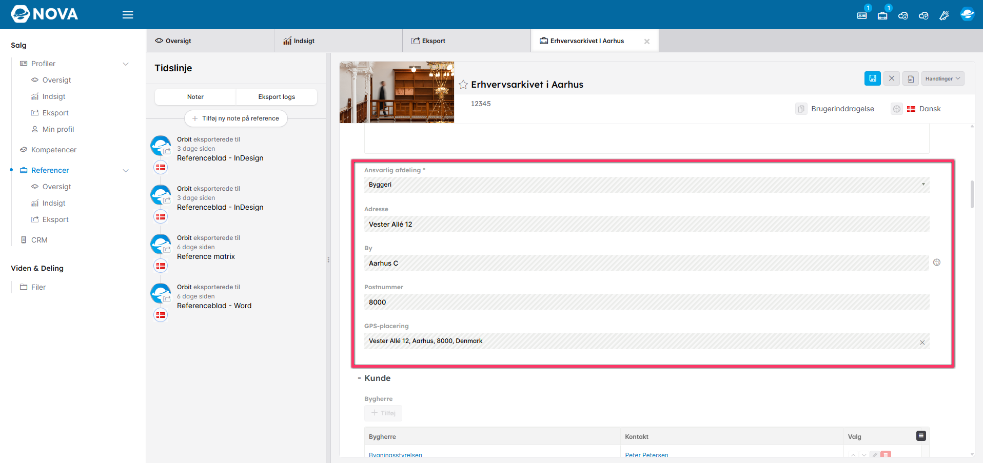Open the Reference matrix timeline entry
Image resolution: width=983 pixels, height=463 pixels.
pos(206,256)
